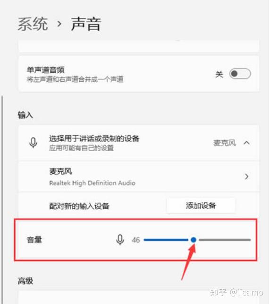Mute the microphone via volume row icon

tap(120, 240)
